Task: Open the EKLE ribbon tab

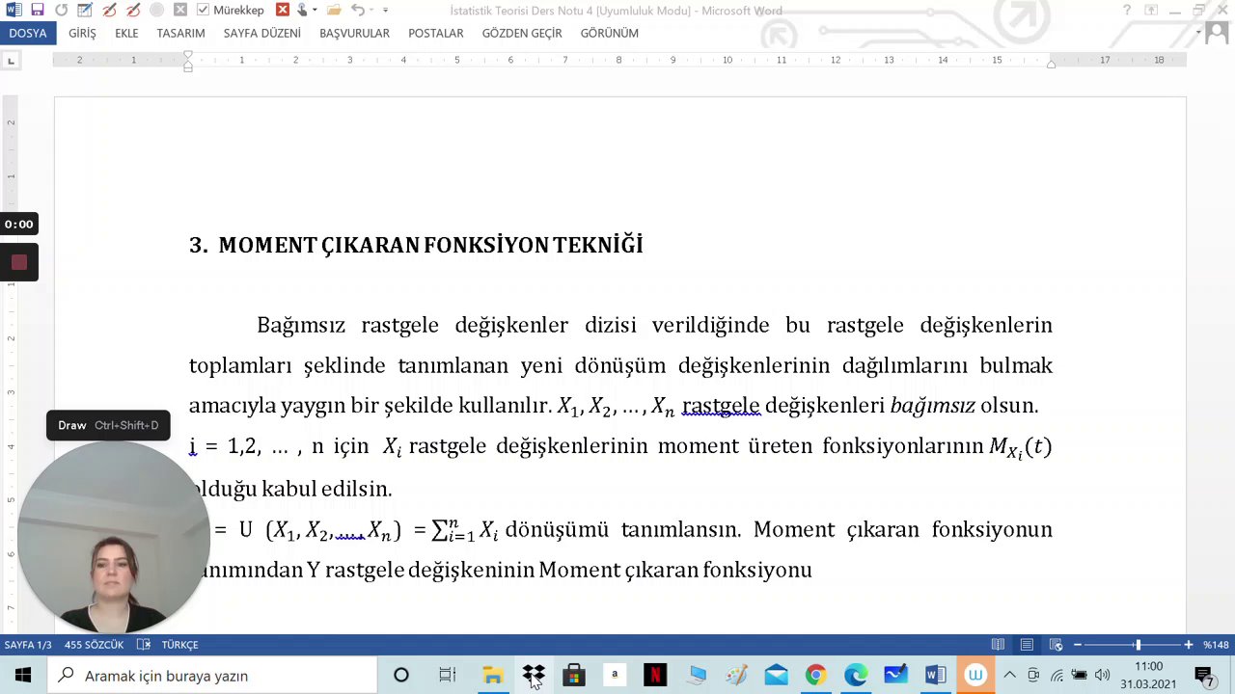Action: point(126,33)
